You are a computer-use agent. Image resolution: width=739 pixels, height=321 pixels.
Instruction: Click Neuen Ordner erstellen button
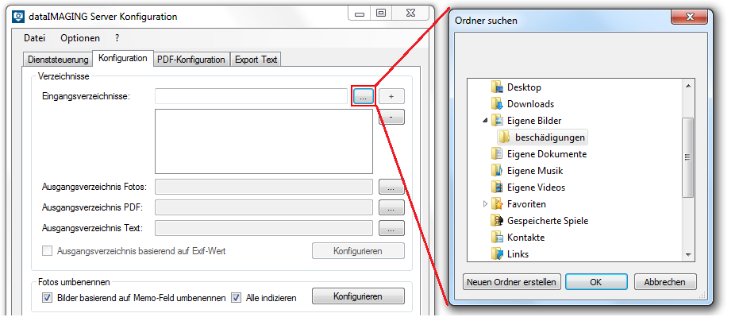pyautogui.click(x=511, y=282)
